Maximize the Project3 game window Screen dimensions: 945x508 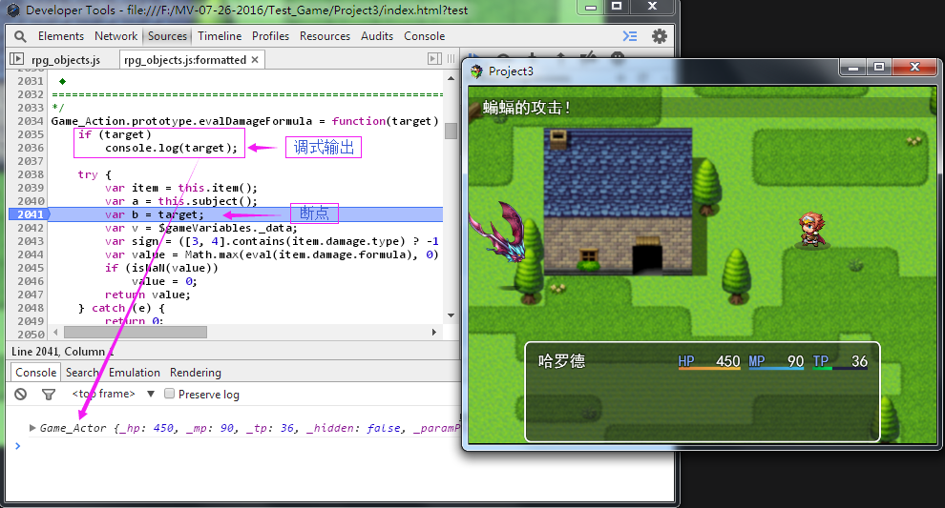tap(879, 67)
